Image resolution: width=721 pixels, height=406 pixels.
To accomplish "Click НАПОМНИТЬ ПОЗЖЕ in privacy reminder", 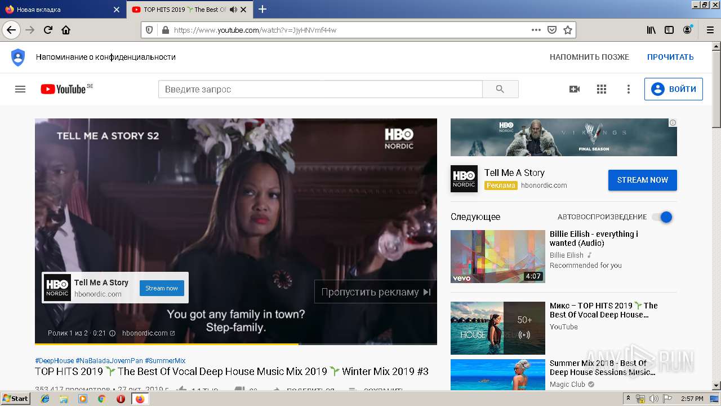I will pyautogui.click(x=589, y=57).
